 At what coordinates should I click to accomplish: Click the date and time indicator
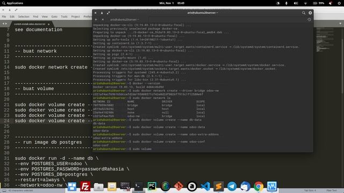click(x=172, y=3)
